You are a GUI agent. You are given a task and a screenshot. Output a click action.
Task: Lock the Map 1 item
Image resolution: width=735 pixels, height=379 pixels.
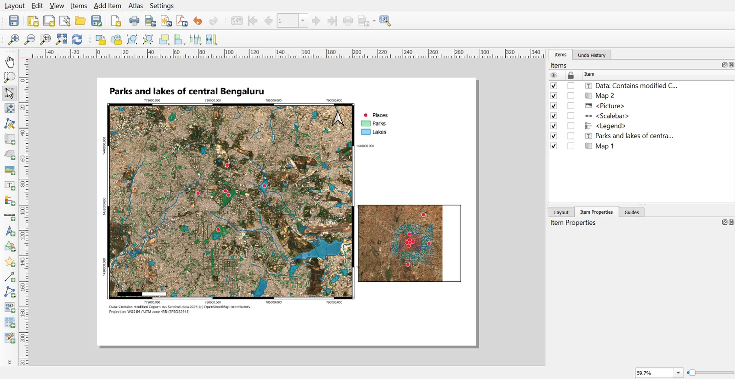571,146
